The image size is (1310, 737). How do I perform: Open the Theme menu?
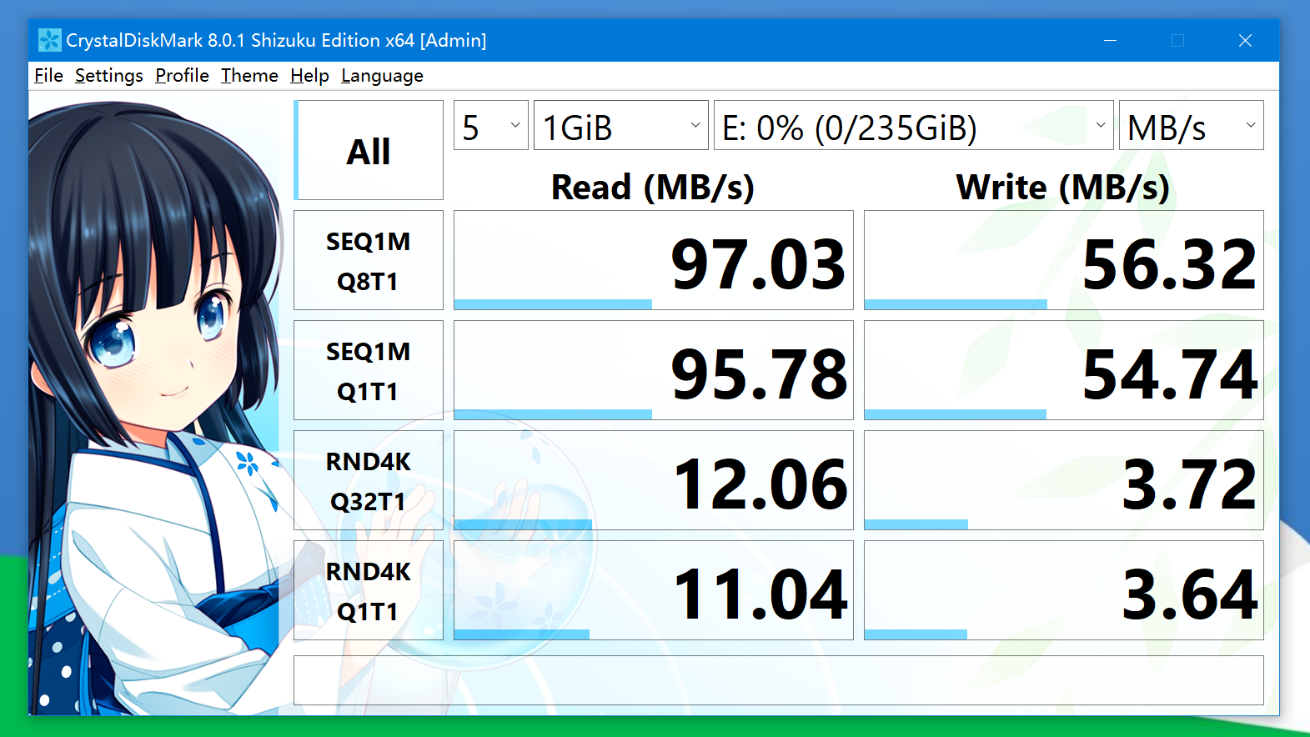pyautogui.click(x=249, y=76)
